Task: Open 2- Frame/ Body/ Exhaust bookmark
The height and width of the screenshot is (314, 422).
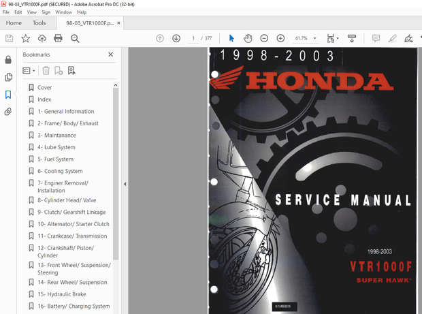Action: point(68,123)
